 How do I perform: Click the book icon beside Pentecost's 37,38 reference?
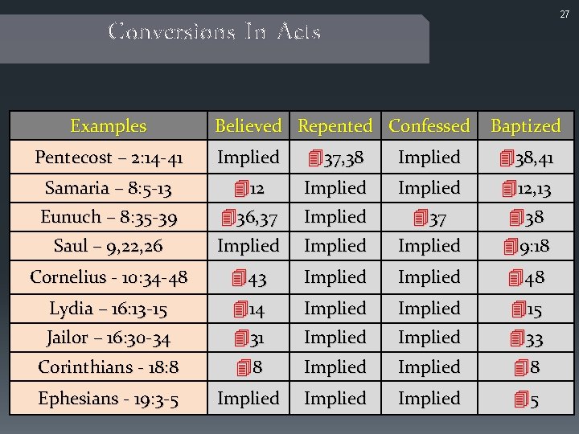[315, 159]
